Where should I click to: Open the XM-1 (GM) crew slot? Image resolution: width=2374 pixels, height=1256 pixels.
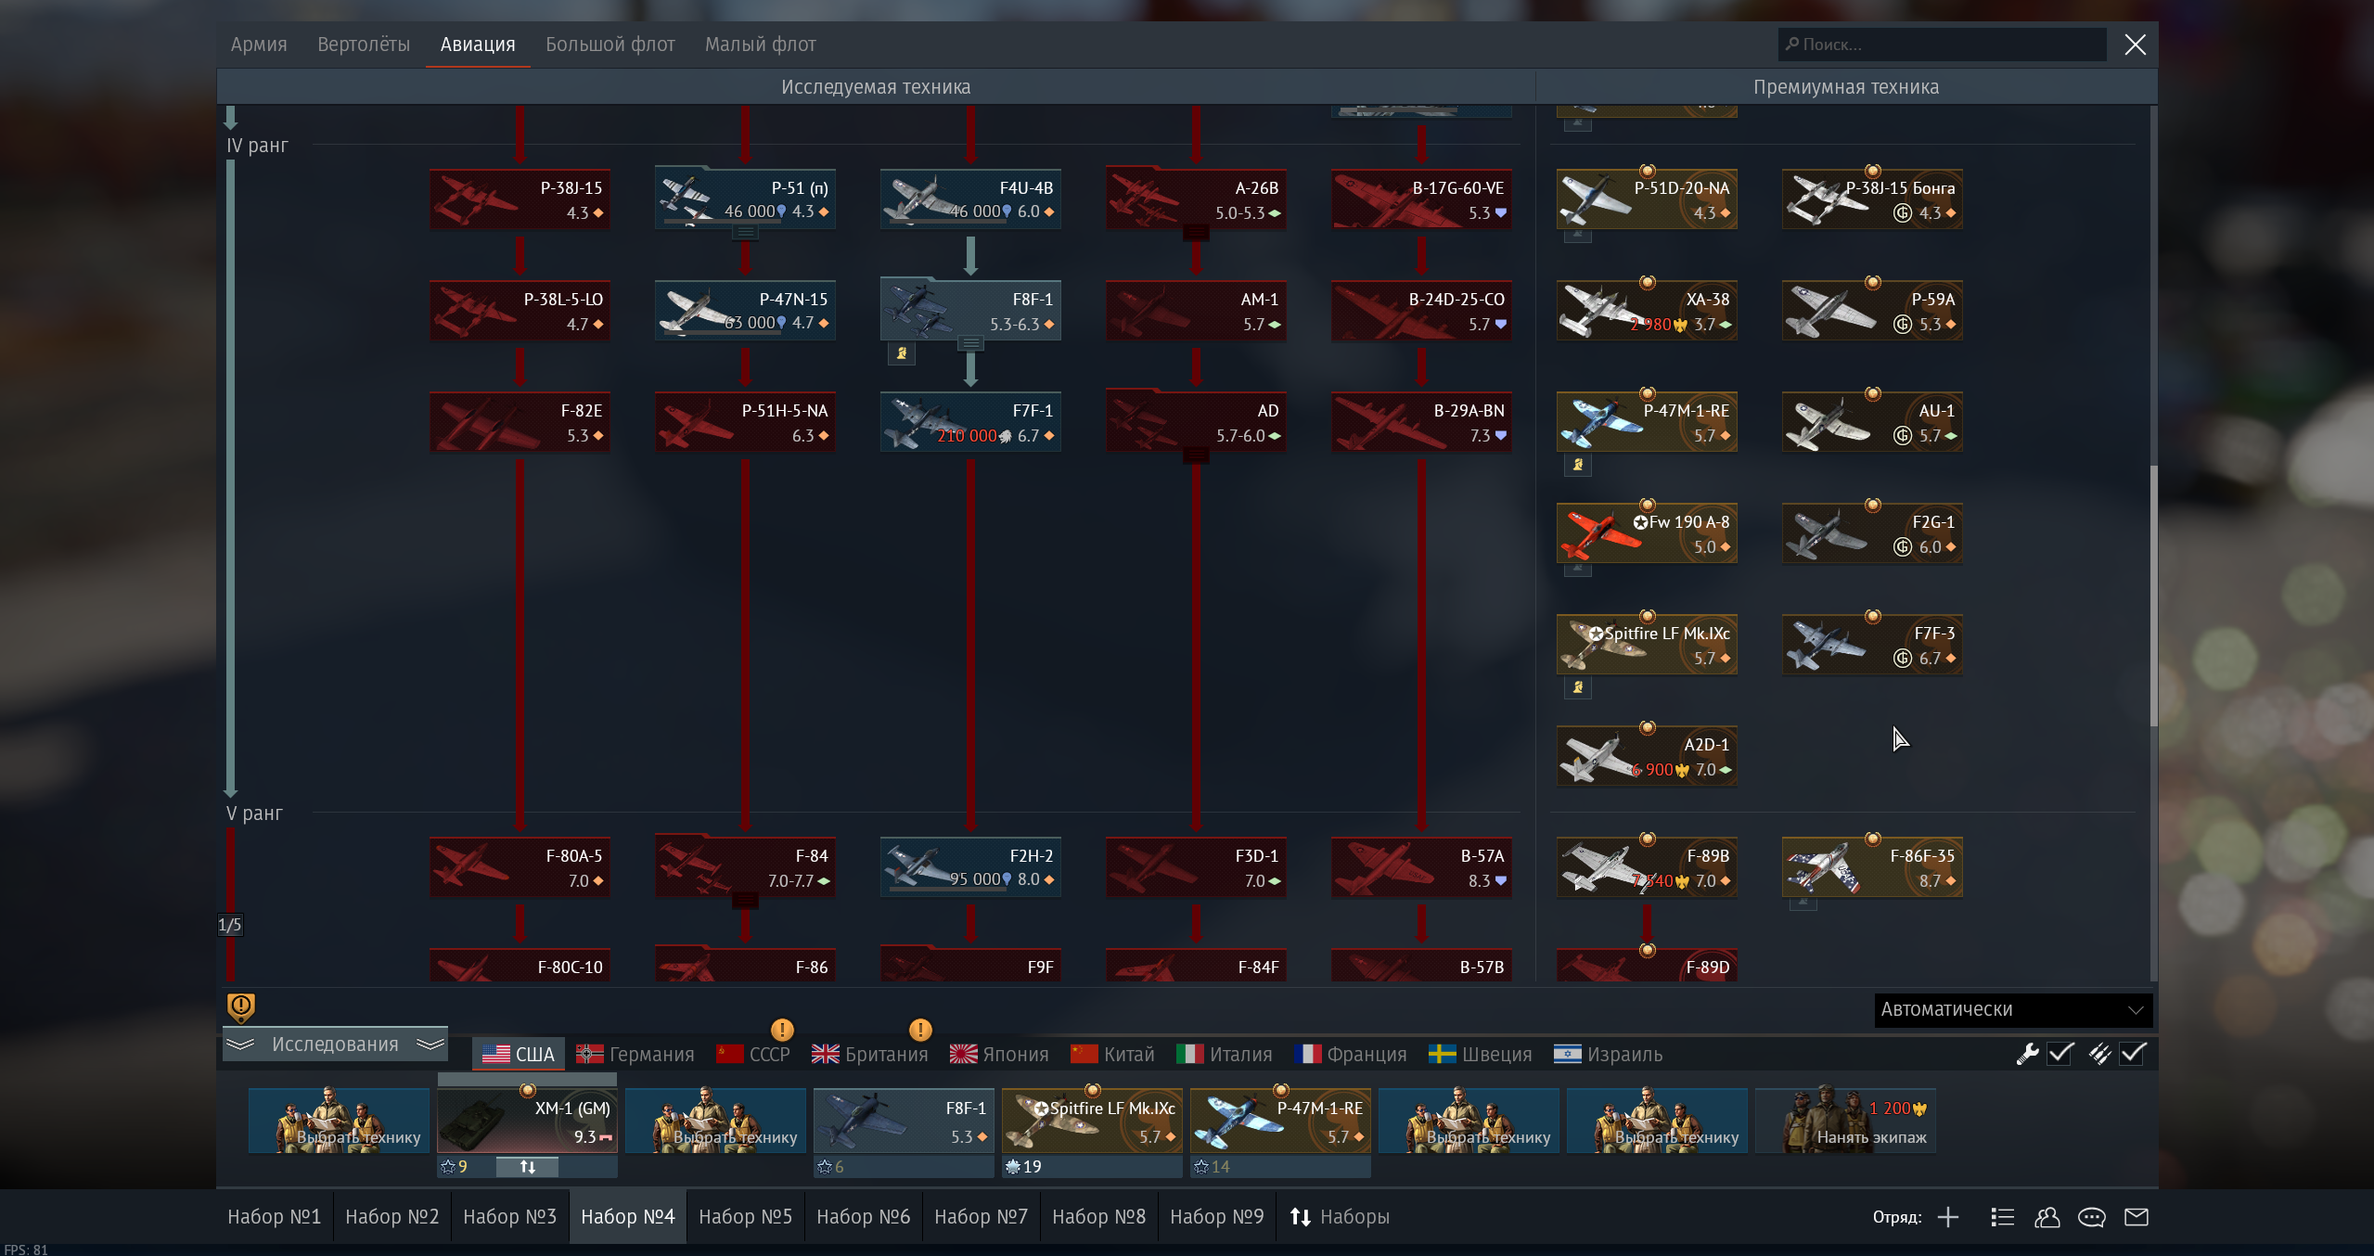(x=527, y=1121)
